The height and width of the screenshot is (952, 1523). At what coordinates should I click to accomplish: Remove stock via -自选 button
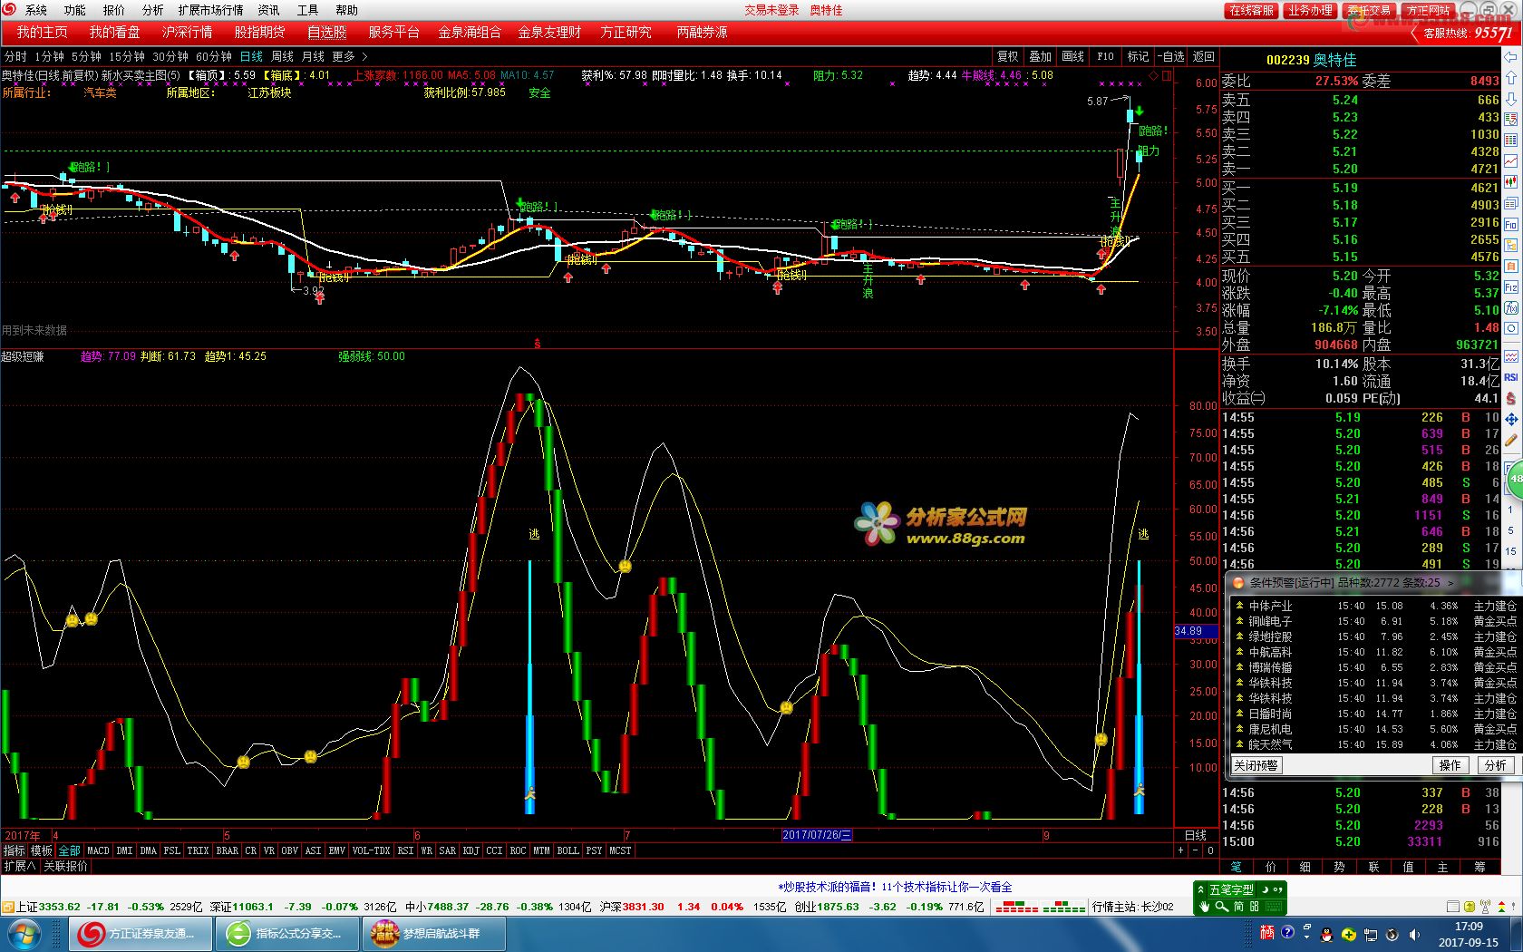[x=1172, y=56]
